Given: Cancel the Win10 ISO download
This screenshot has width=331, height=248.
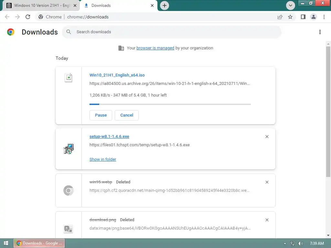Looking at the screenshot, I should [127, 115].
